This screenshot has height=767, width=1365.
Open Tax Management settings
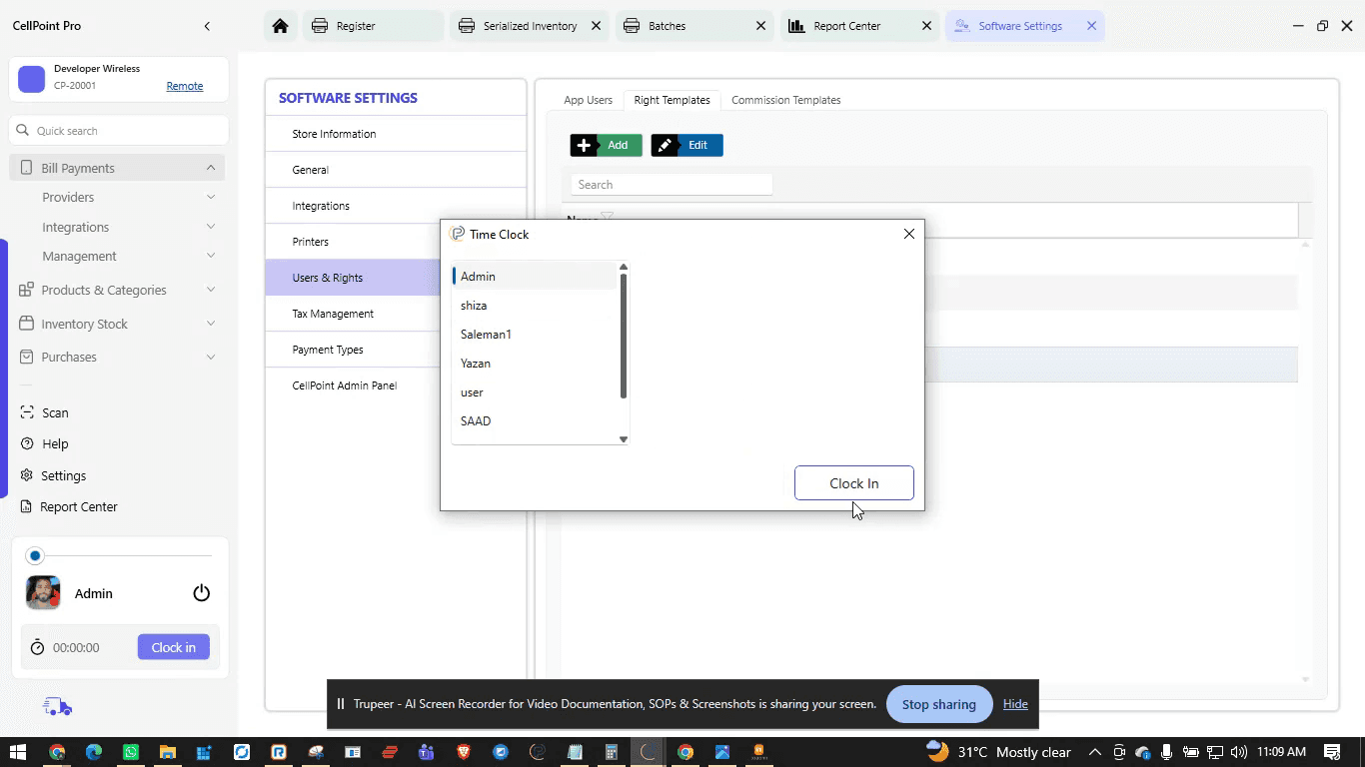pyautogui.click(x=353, y=314)
